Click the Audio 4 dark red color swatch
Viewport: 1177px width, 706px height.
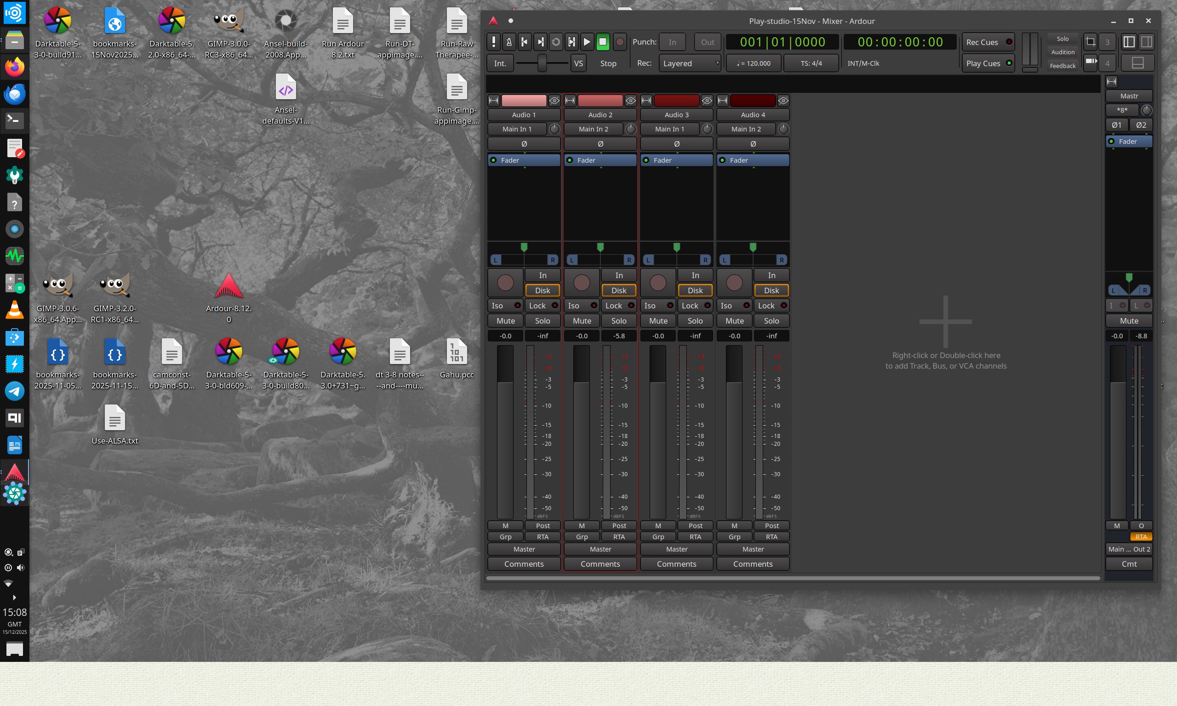click(753, 100)
